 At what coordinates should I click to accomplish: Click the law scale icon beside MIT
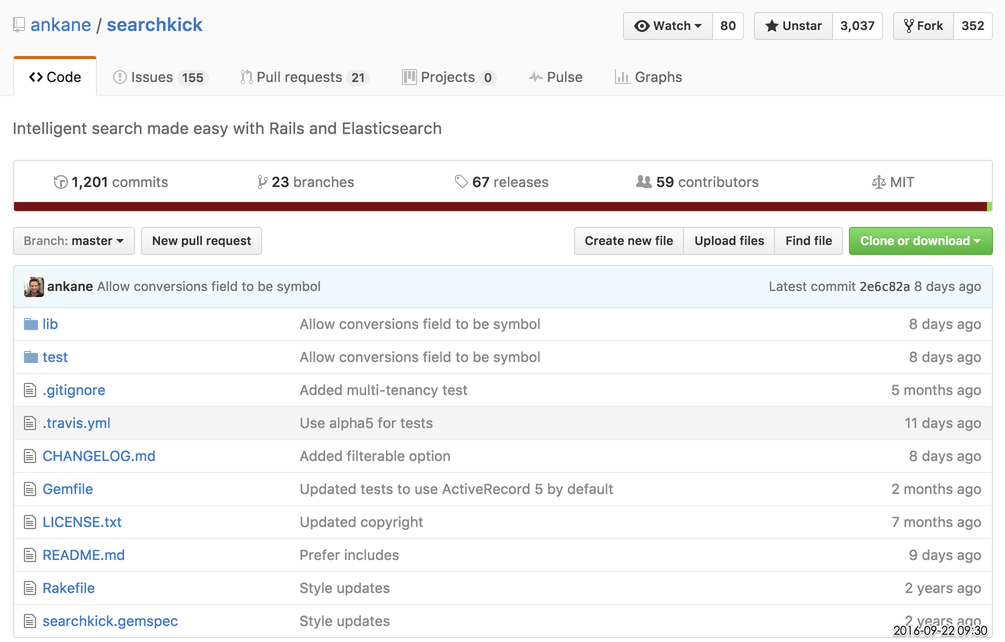pyautogui.click(x=879, y=182)
